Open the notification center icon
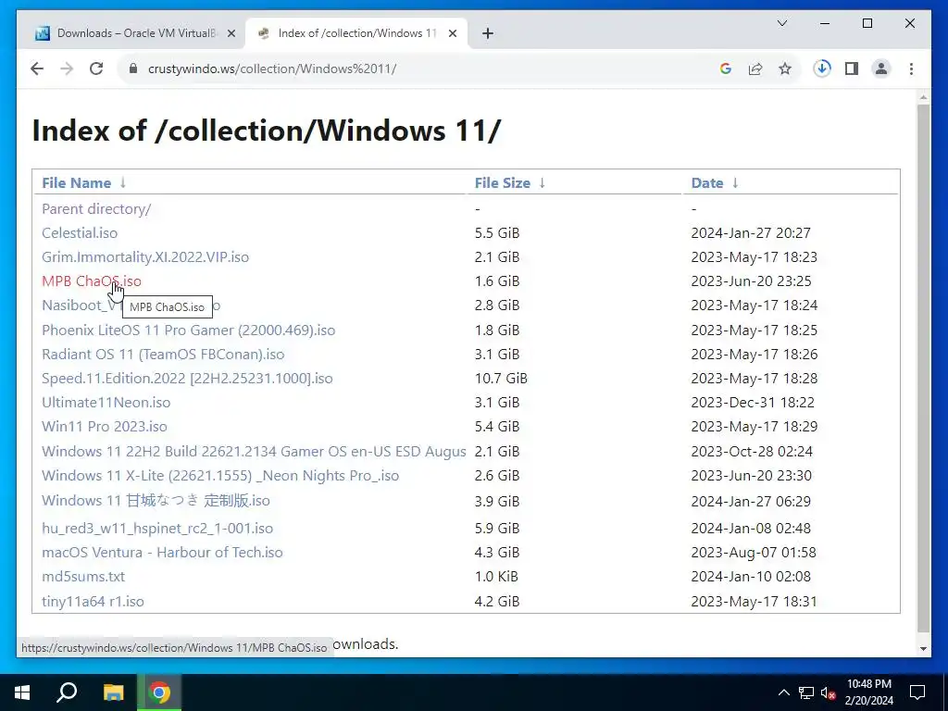Viewport: 948px width, 711px height. click(917, 692)
